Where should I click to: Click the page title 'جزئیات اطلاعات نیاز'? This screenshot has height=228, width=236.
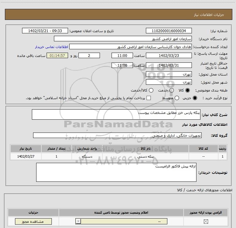coord(209,15)
